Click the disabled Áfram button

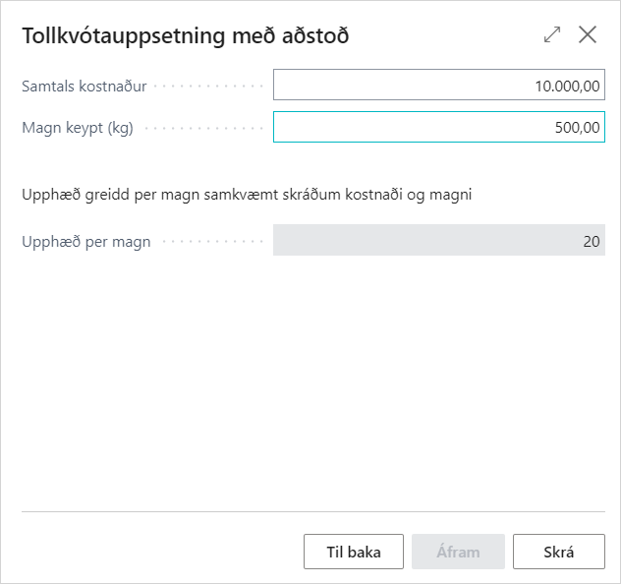coord(458,552)
